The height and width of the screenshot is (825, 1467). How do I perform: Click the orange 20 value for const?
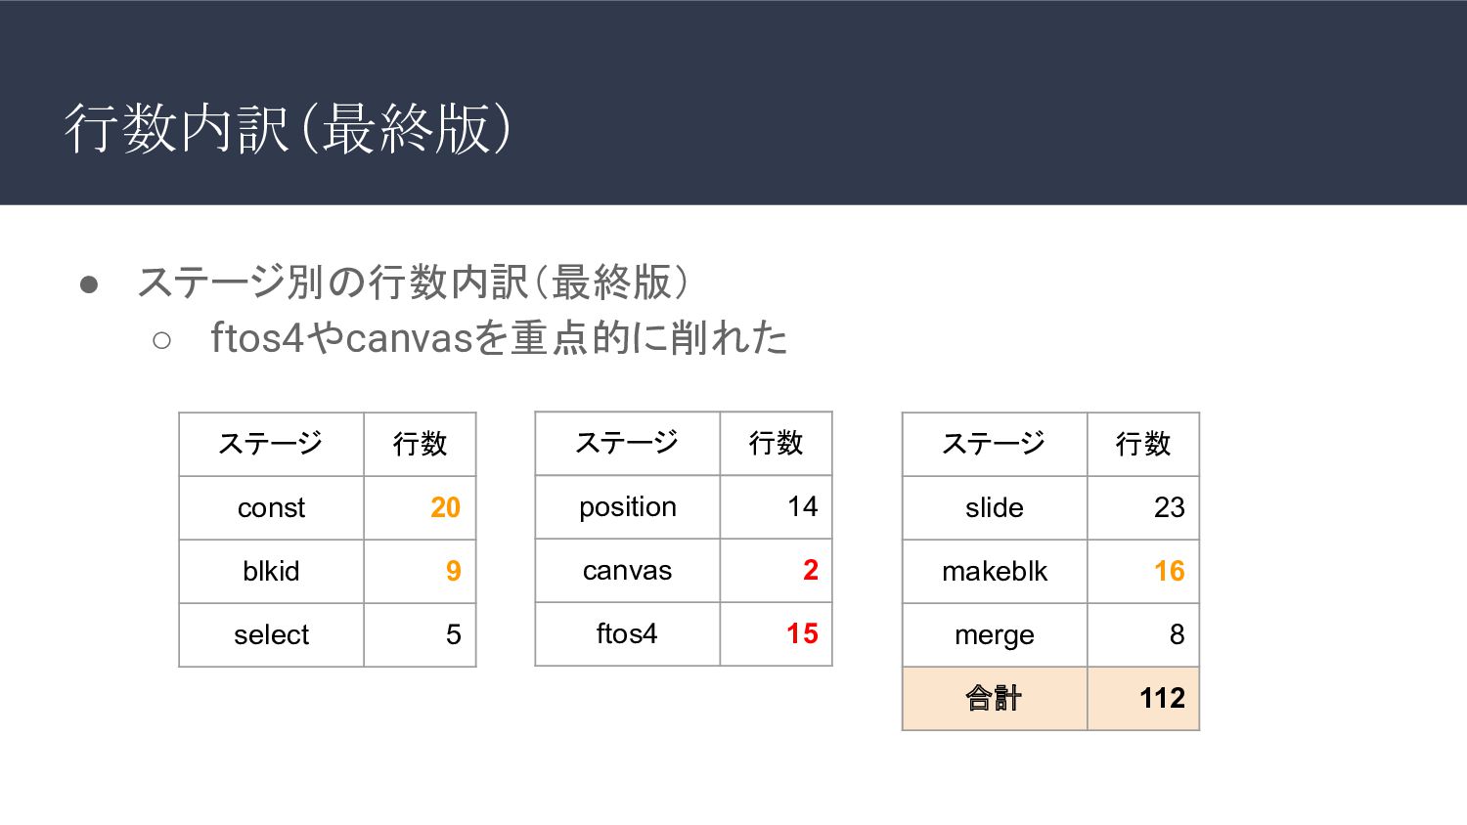click(445, 507)
